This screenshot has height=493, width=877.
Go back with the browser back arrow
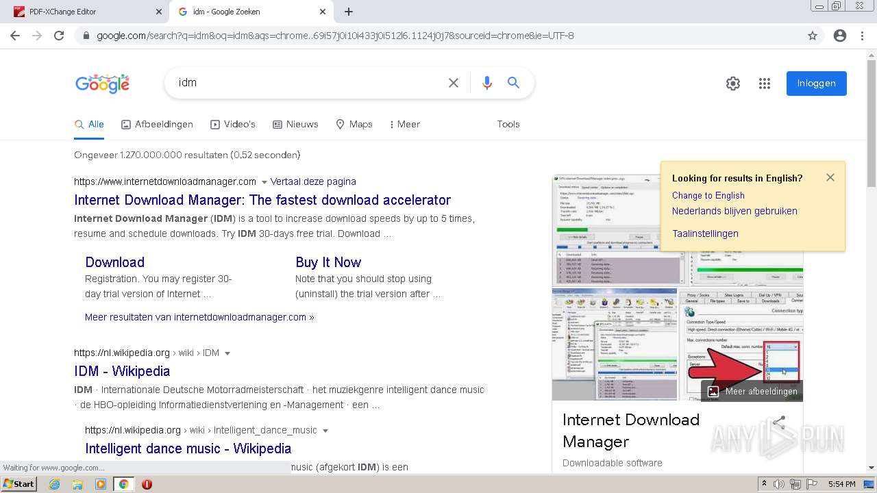pyautogui.click(x=15, y=36)
